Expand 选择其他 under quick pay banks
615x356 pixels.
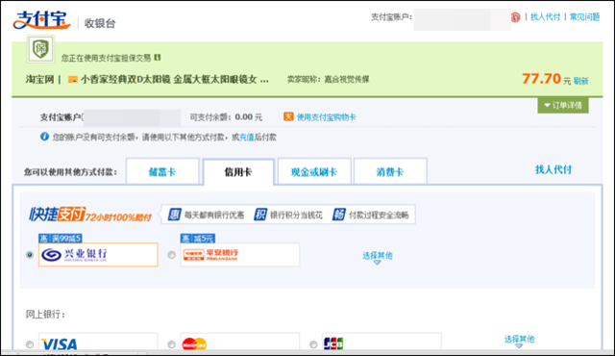[377, 258]
